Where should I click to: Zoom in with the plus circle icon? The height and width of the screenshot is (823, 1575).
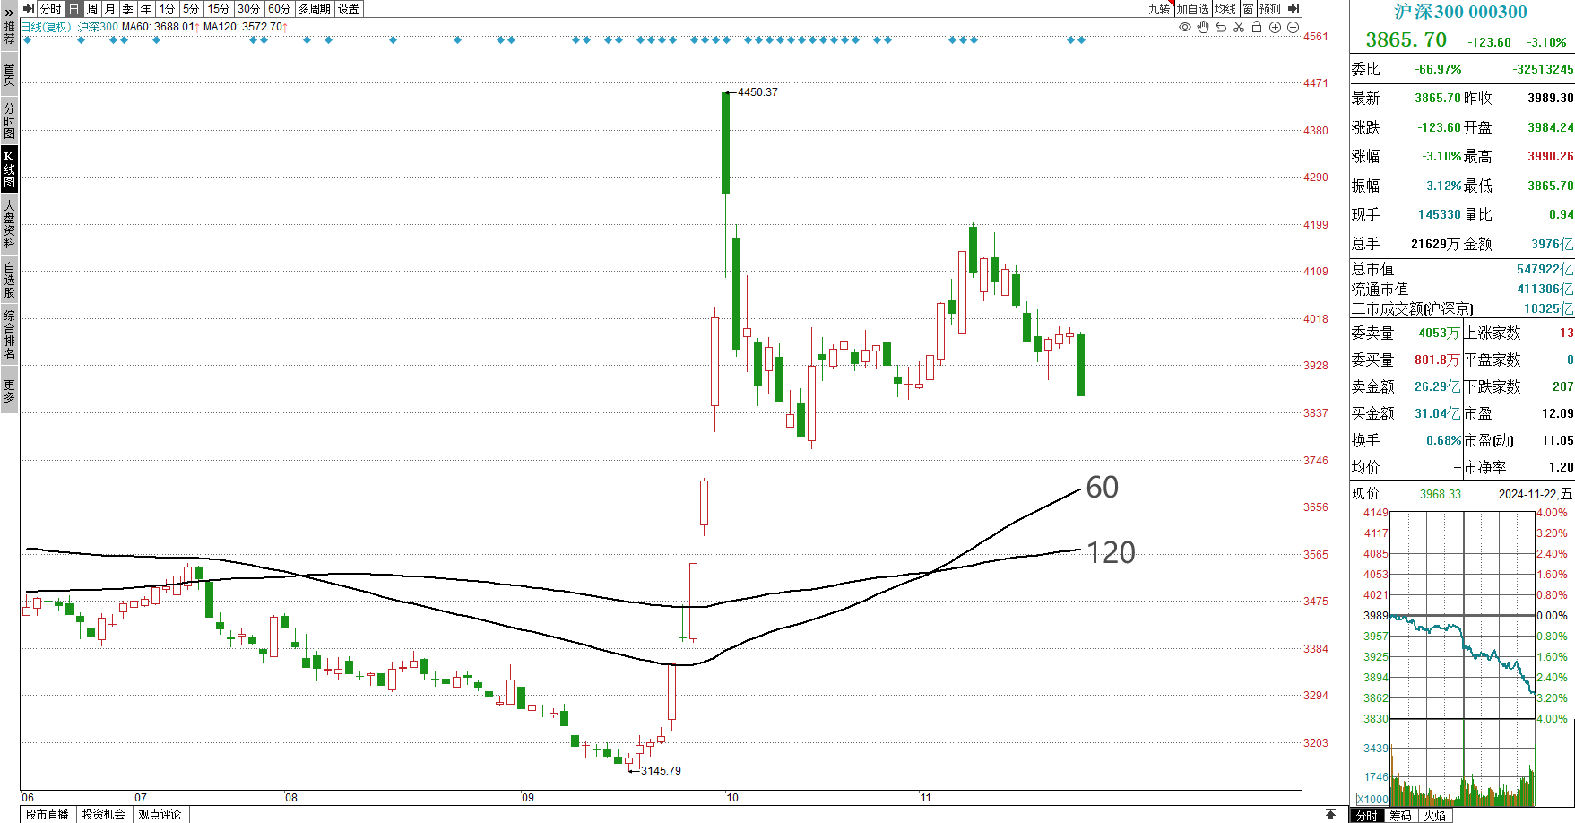[x=1275, y=28]
